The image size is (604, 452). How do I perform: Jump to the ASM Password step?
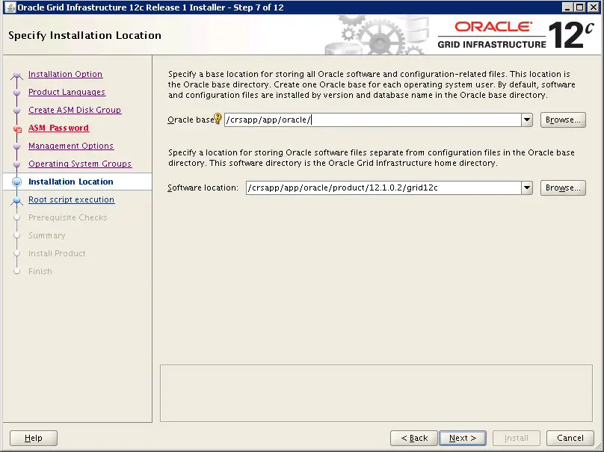[x=58, y=128]
